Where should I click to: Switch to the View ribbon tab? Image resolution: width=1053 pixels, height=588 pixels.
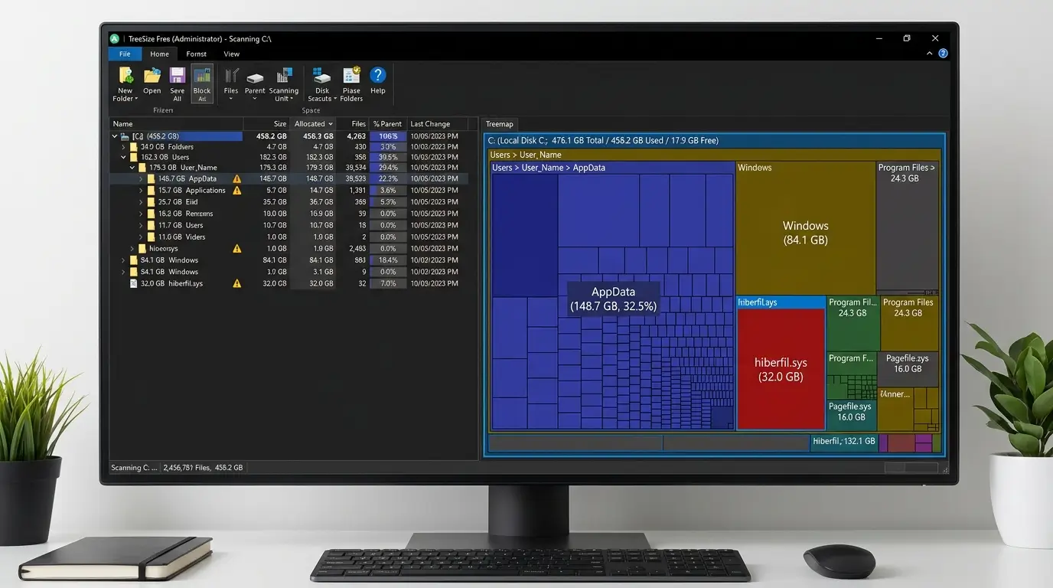pyautogui.click(x=232, y=54)
